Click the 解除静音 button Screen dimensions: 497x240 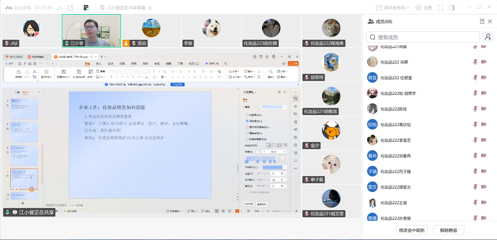(449, 230)
